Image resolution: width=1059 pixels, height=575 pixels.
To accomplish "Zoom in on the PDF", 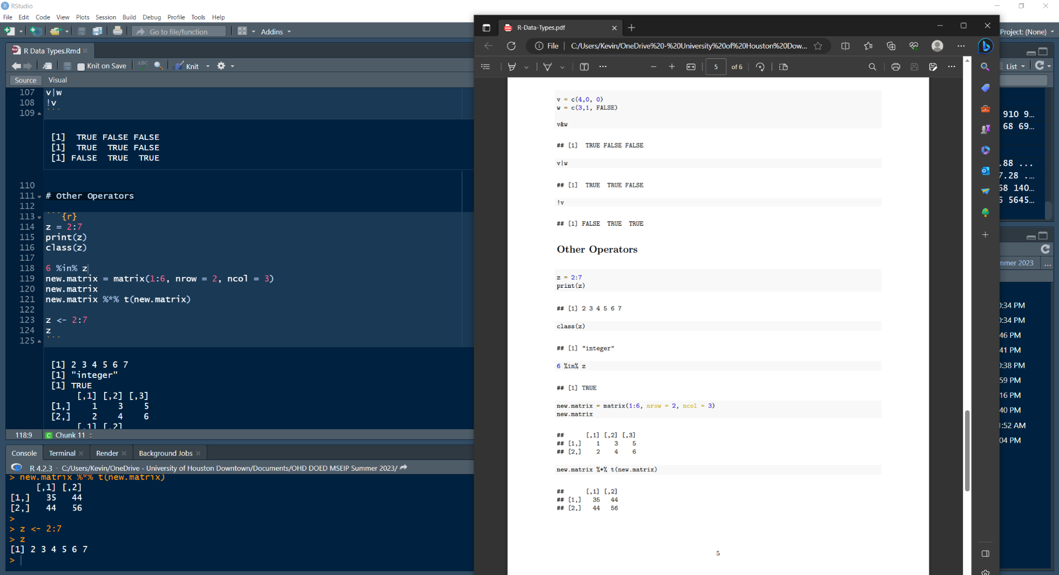I will click(672, 67).
